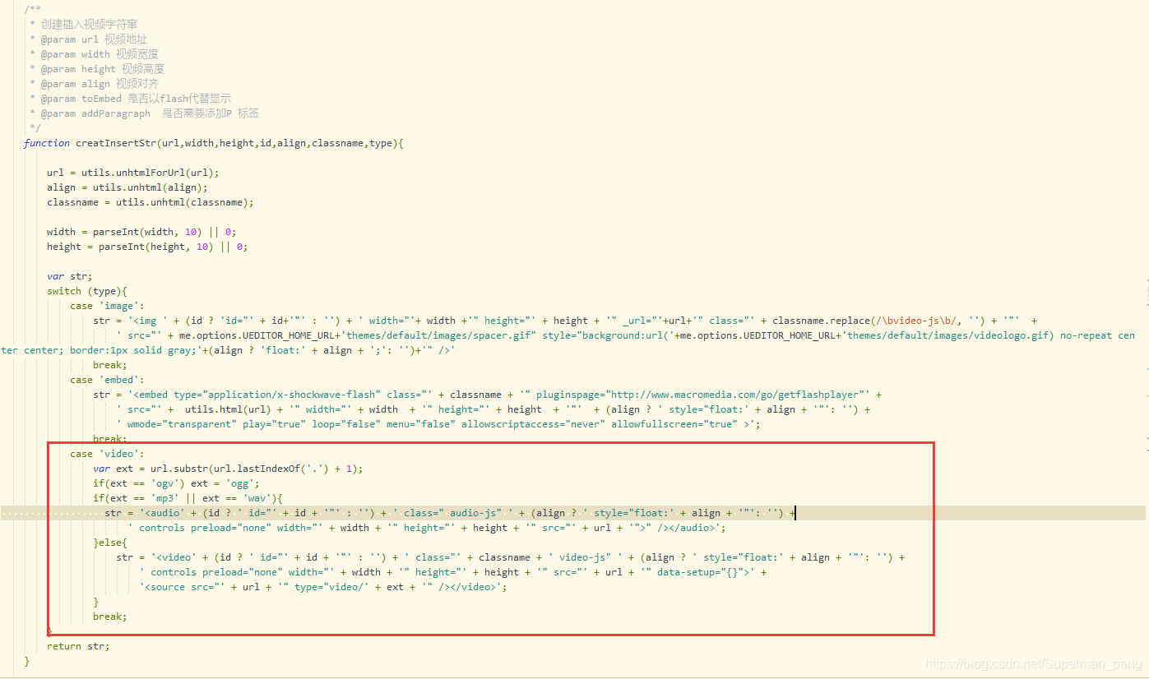Click the line ending with '/></audio>';
The image size is (1149, 679).
(x=427, y=528)
